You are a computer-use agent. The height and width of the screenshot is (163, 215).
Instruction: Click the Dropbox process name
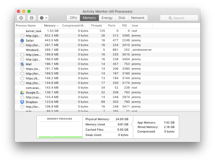click(x=32, y=102)
